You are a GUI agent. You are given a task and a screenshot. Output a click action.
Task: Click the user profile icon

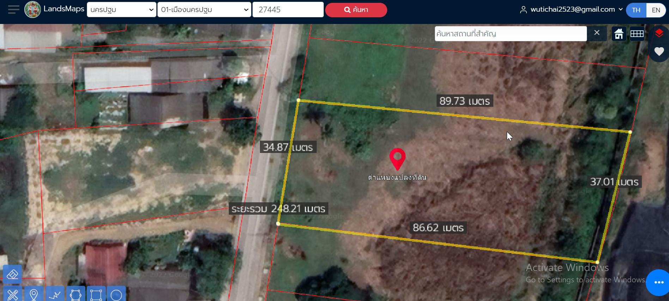pos(523,10)
